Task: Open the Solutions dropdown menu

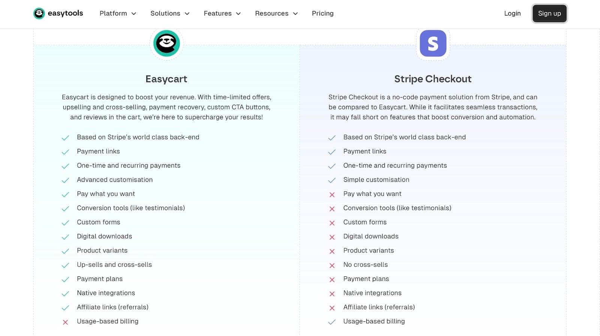Action: (x=170, y=13)
